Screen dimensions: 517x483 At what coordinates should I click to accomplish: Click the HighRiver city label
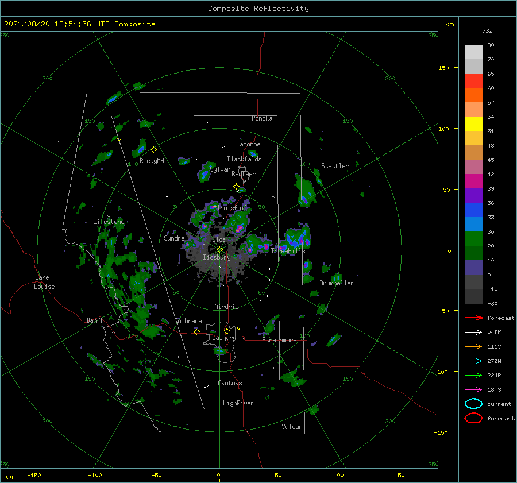pyautogui.click(x=238, y=403)
